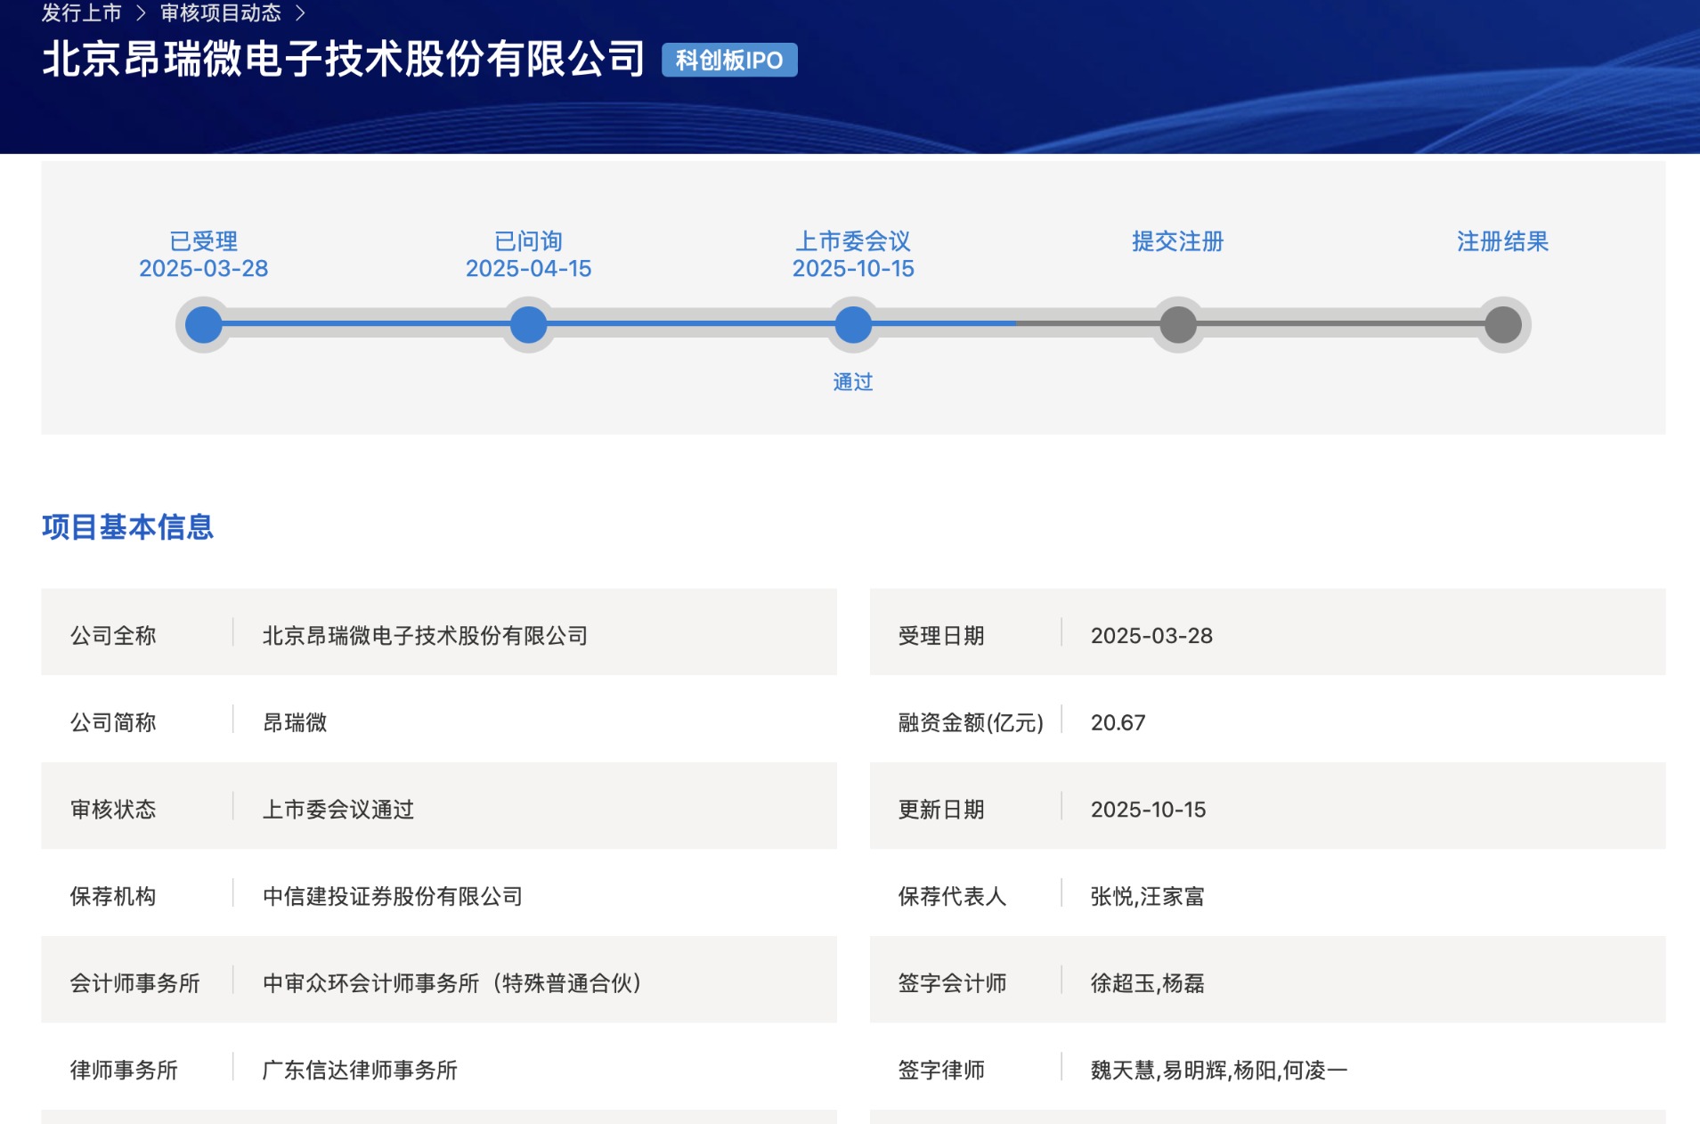Select the 上市委会议 timeline dot
This screenshot has height=1124, width=1700.
[853, 324]
